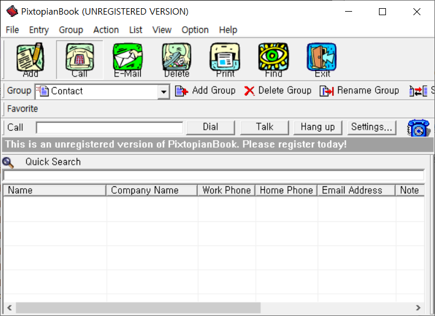Click the Delete trash toolbar icon
435x316 pixels.
coord(177,60)
